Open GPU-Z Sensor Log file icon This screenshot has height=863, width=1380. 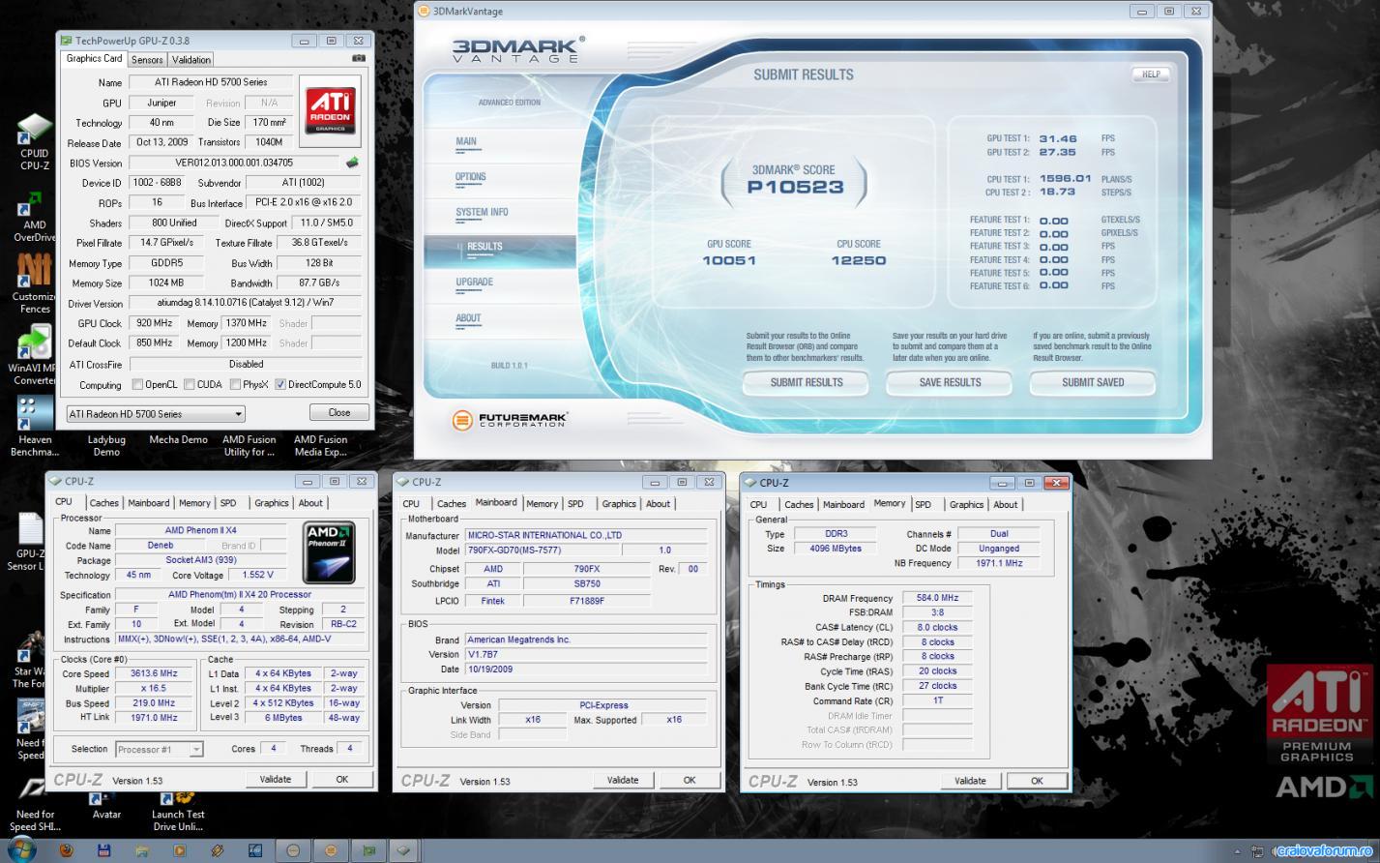click(29, 541)
